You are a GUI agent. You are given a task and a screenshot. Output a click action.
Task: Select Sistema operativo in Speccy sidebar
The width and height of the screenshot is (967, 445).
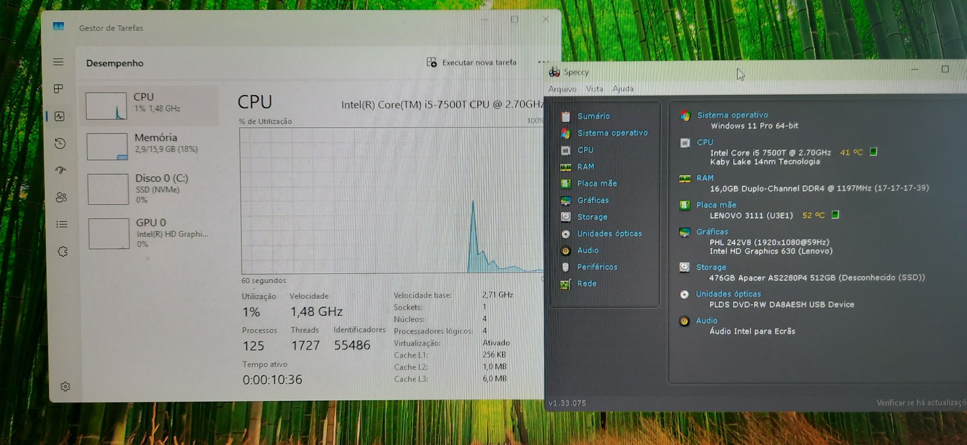click(x=612, y=133)
